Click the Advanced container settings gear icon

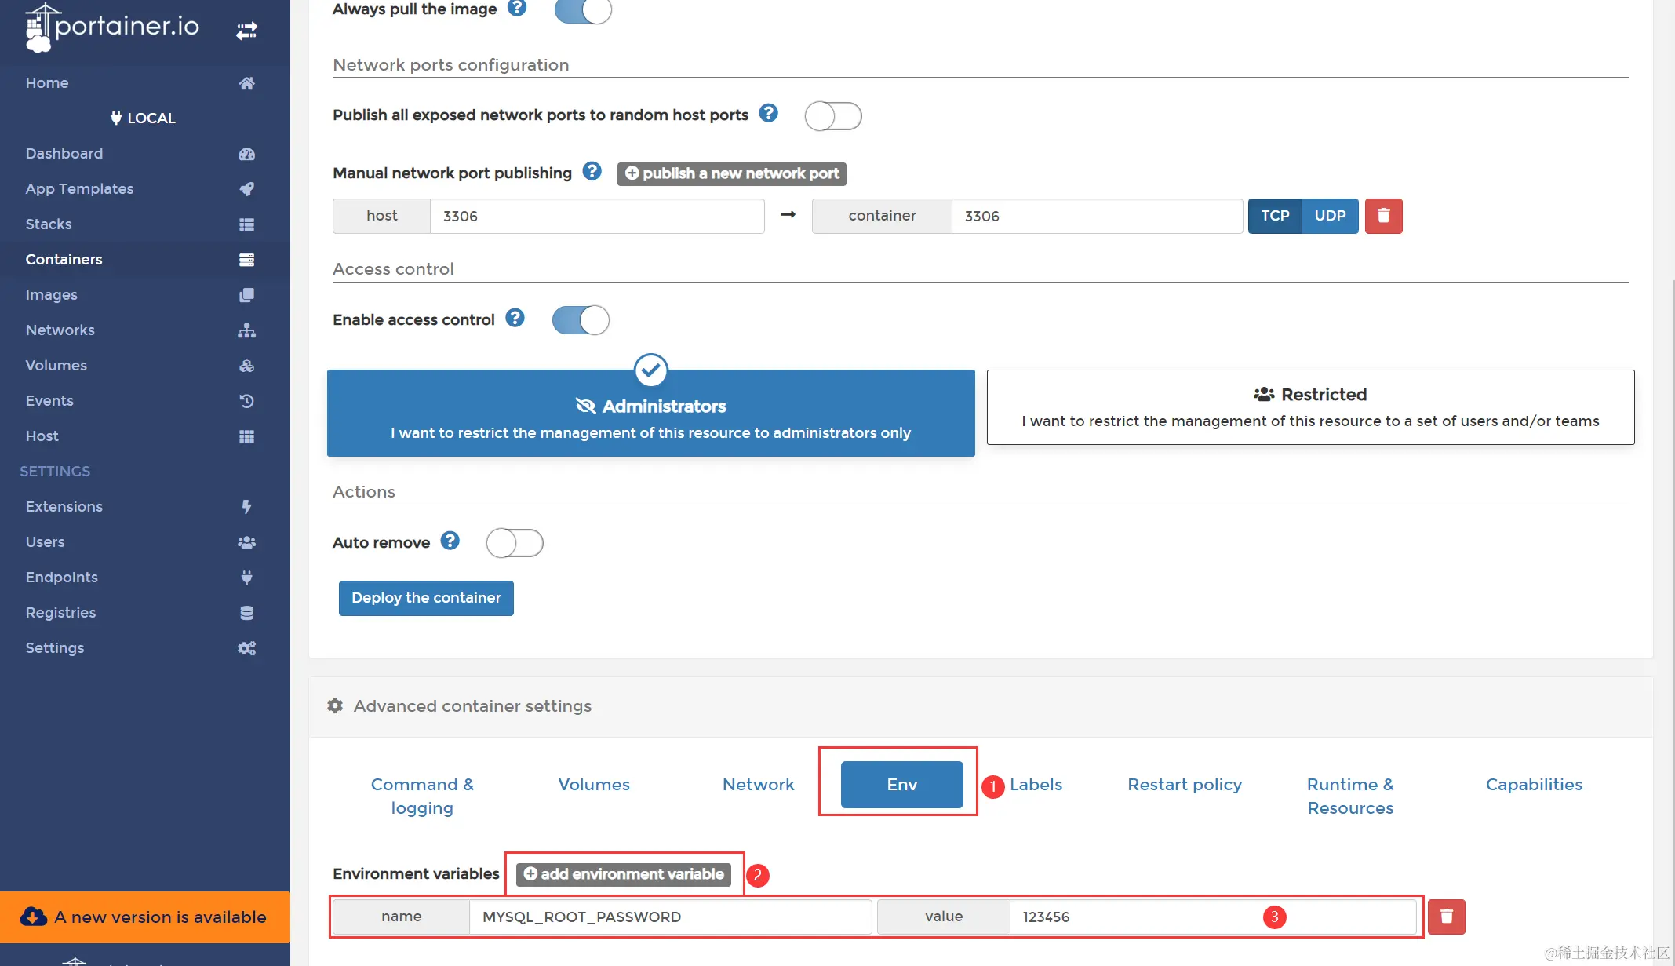pos(335,705)
